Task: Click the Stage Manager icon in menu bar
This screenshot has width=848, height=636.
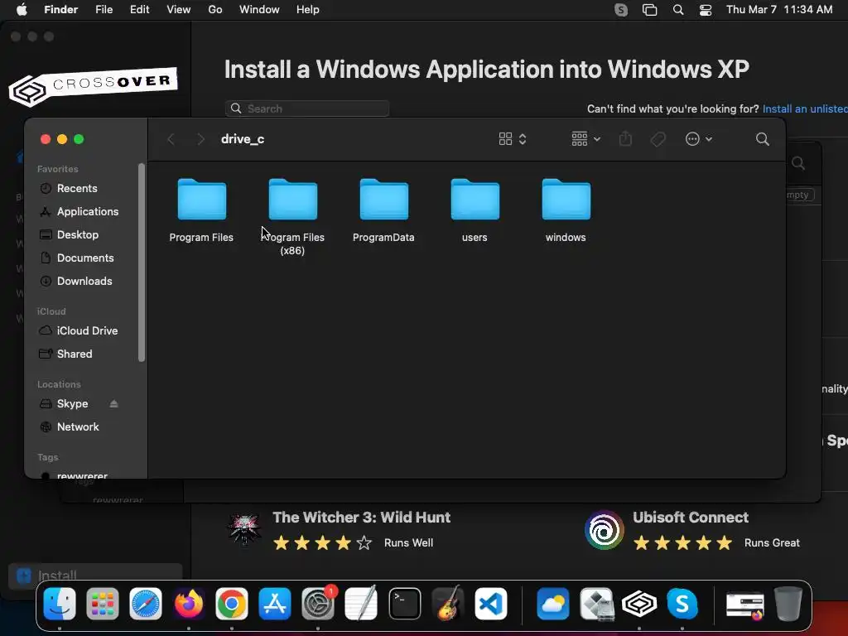Action: (649, 10)
